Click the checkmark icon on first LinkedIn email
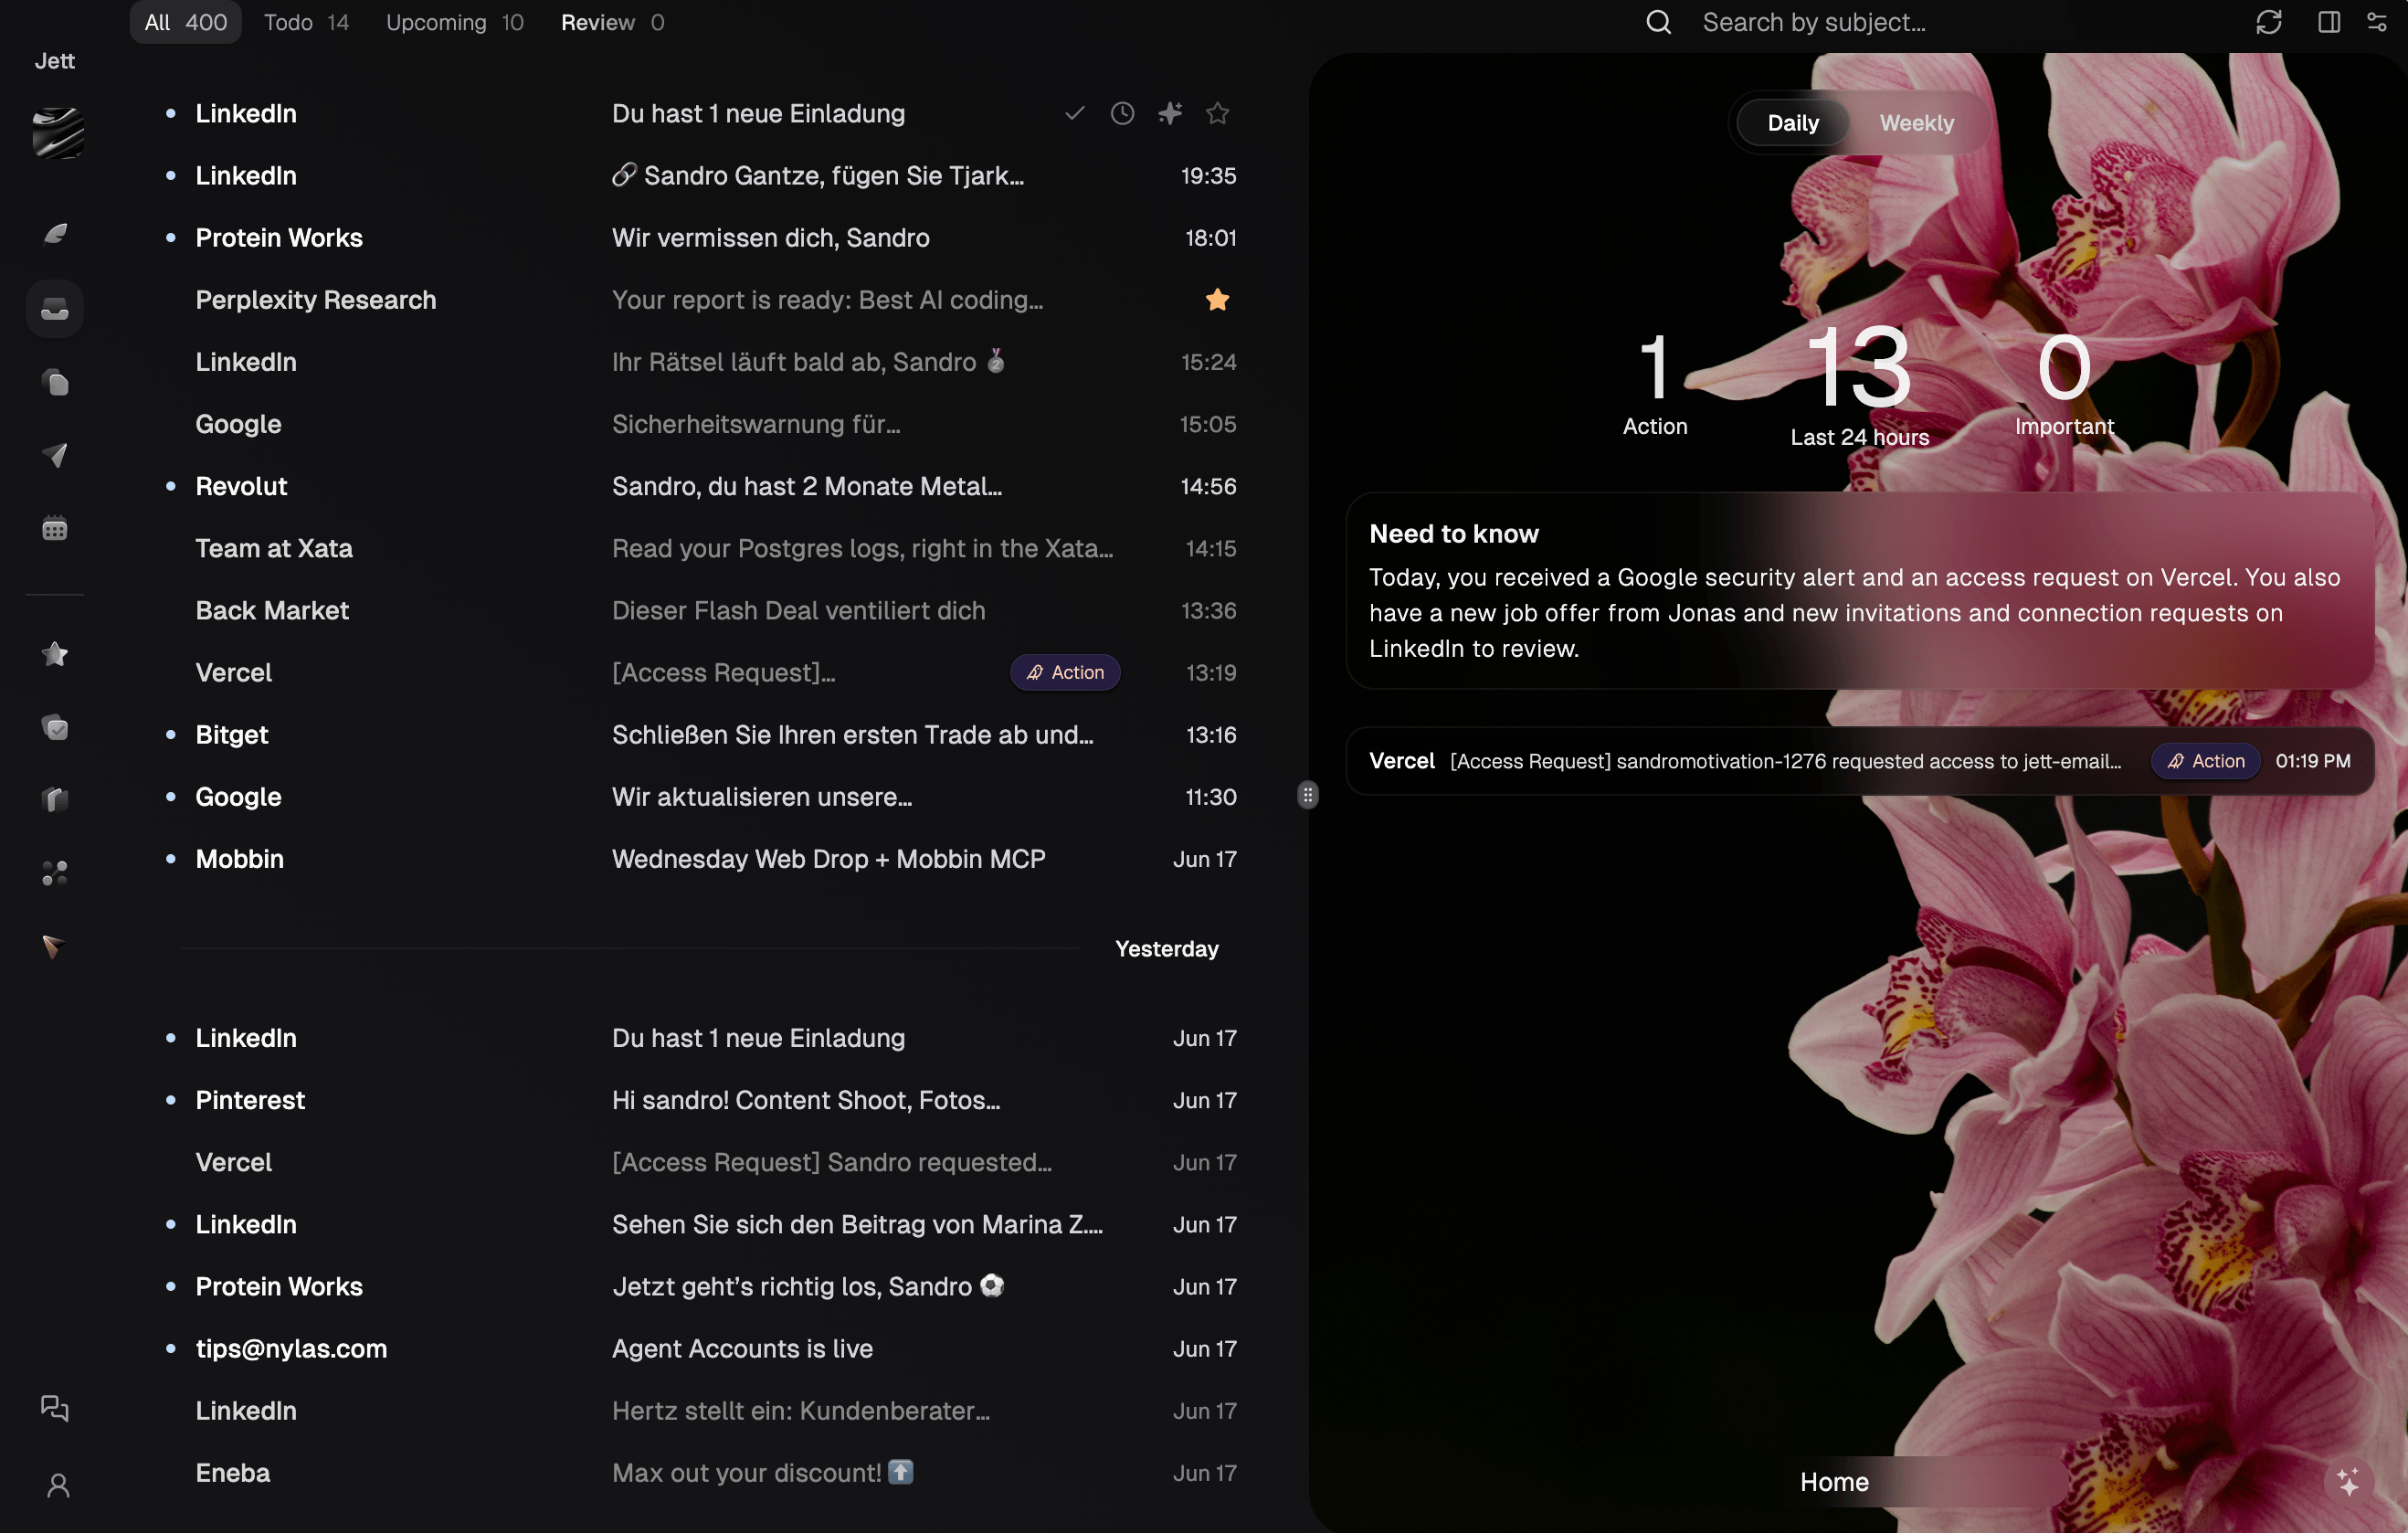The height and width of the screenshot is (1533, 2408). (x=1075, y=113)
